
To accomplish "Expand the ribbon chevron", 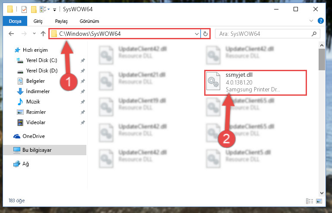I will click(311, 21).
